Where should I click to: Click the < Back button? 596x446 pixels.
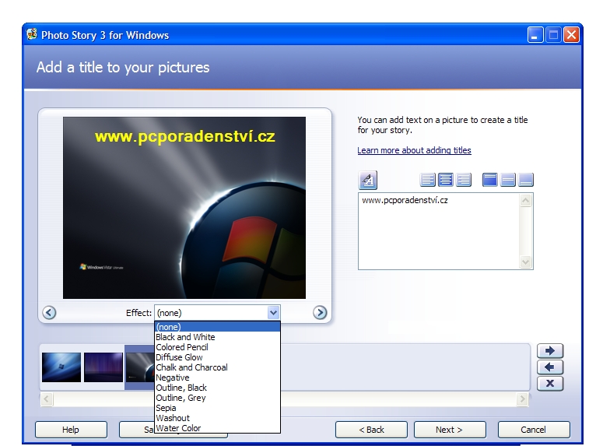371,430
